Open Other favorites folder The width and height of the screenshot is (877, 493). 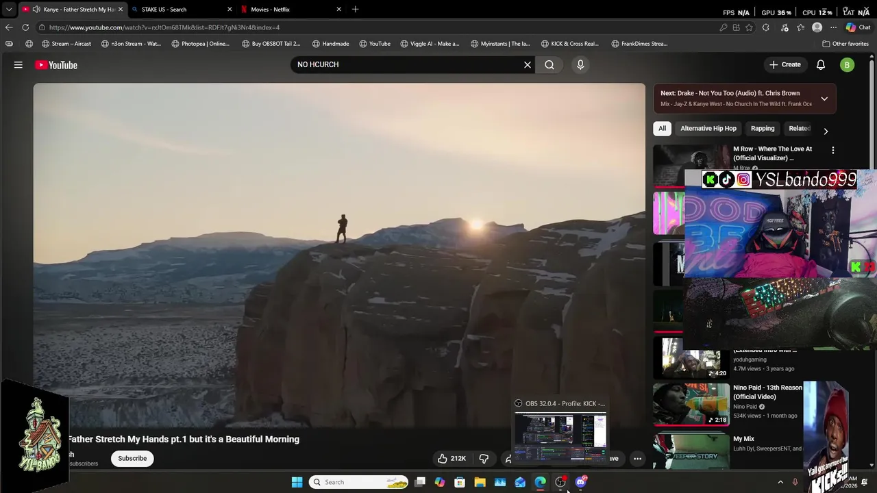pos(845,44)
